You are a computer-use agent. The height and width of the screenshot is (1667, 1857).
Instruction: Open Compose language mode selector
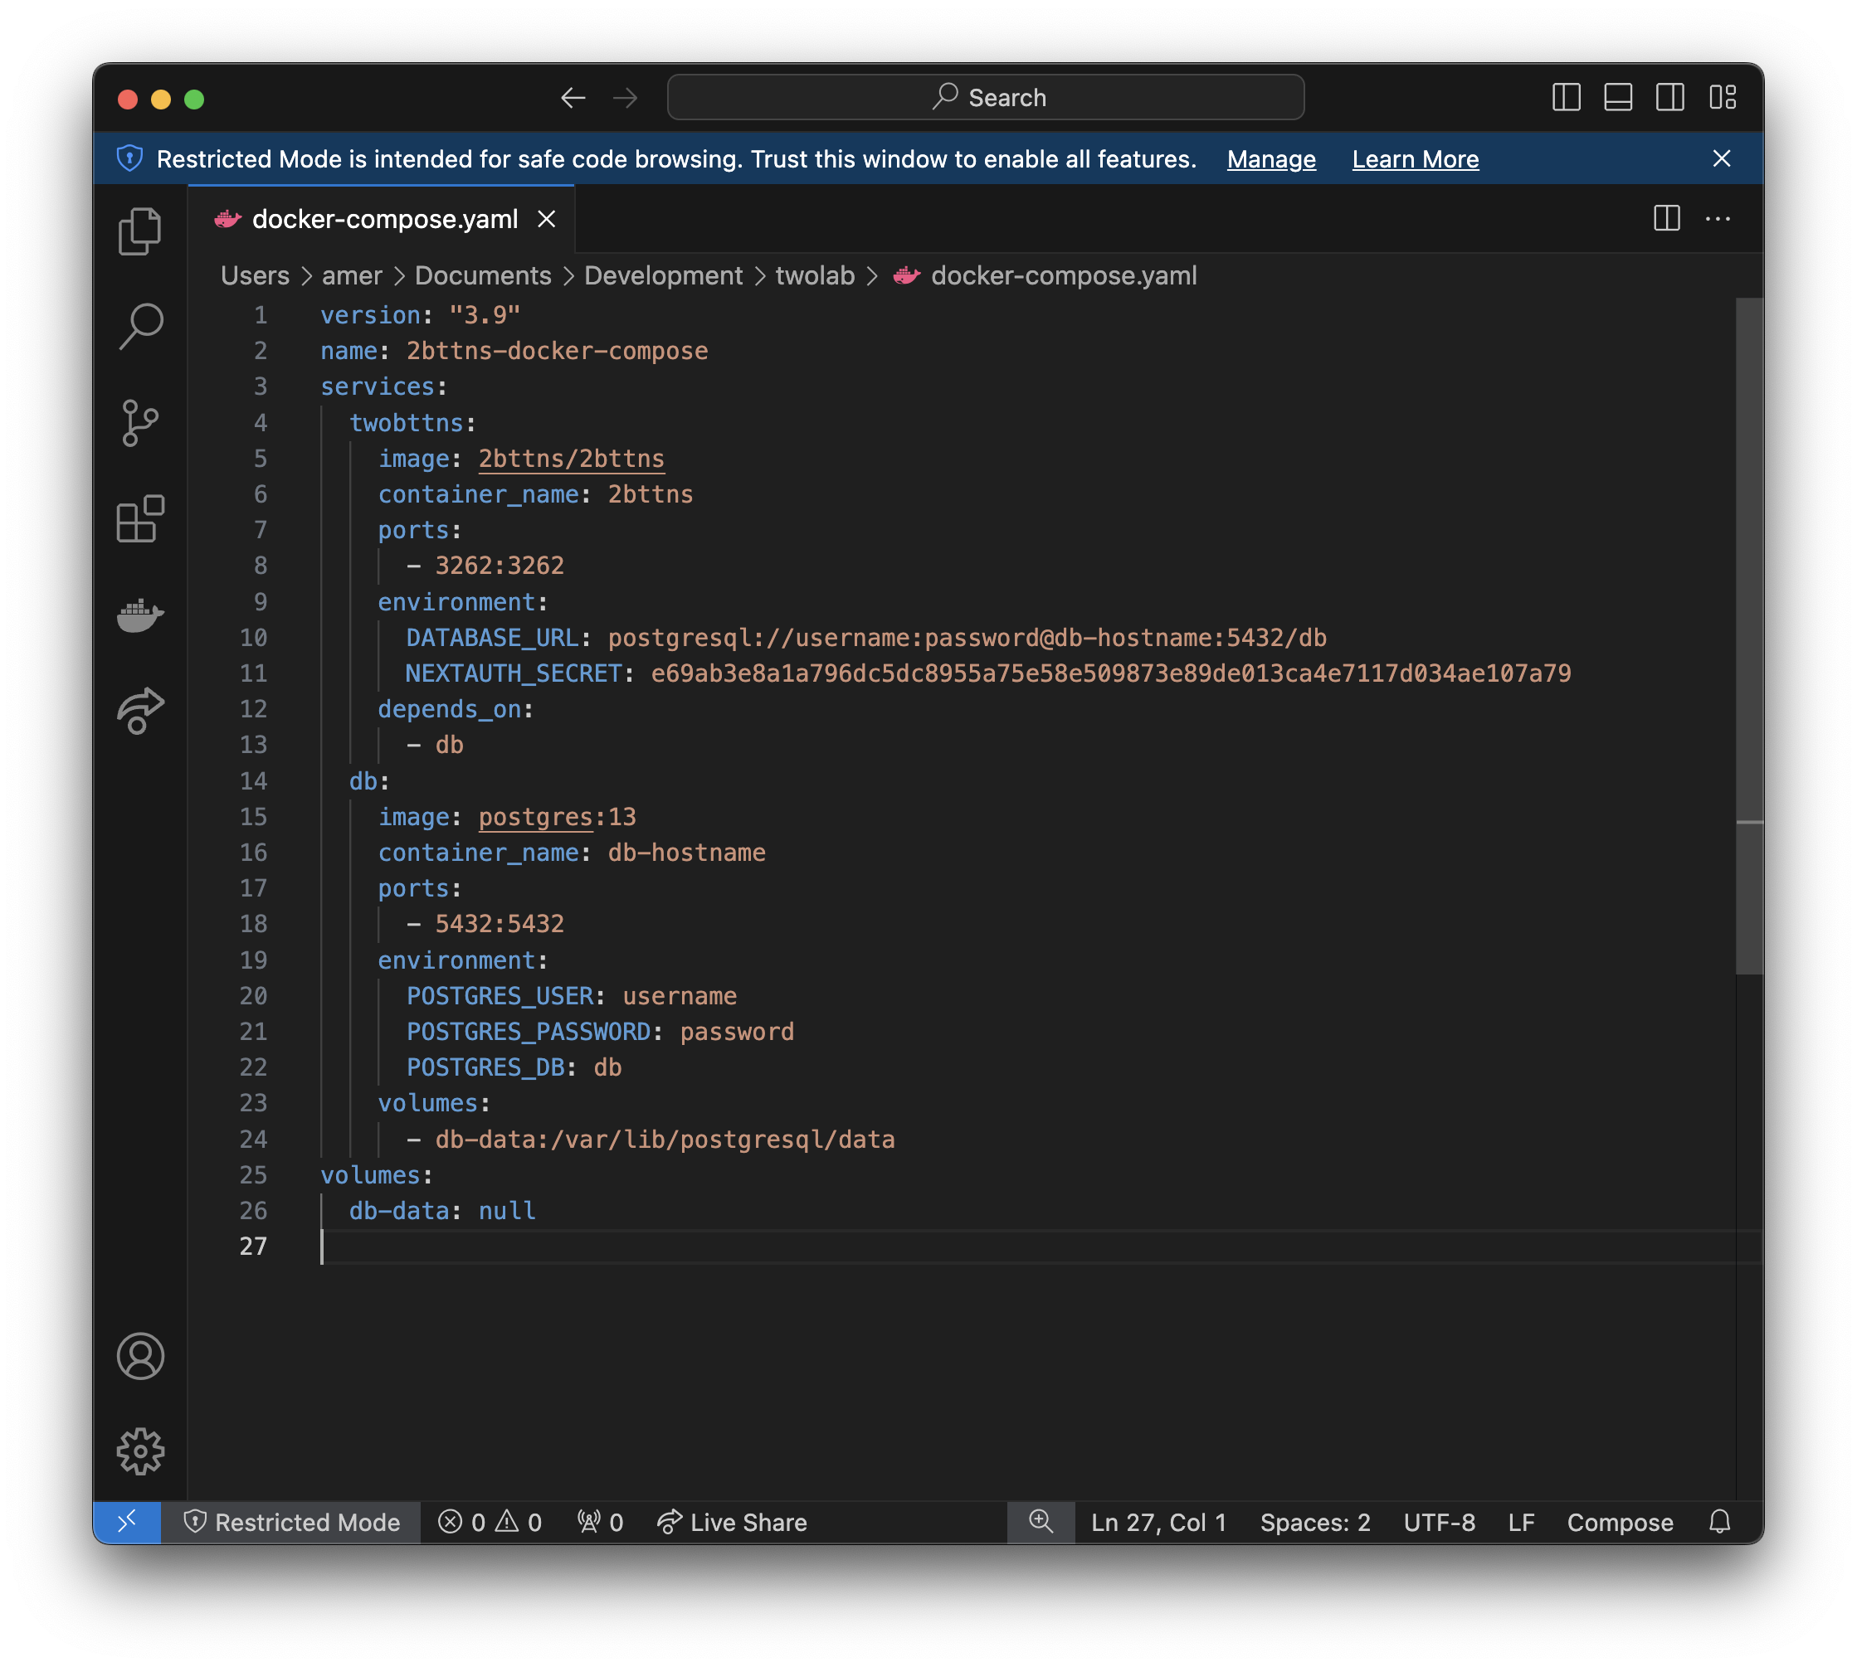1619,1523
